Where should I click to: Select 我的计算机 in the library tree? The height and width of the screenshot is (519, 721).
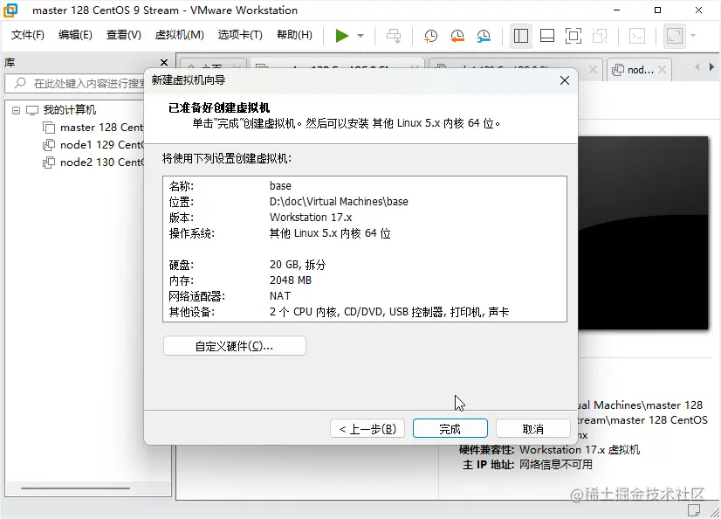[70, 110]
